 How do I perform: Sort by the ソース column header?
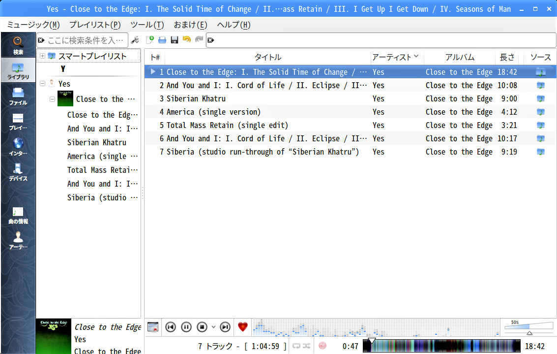coord(540,57)
